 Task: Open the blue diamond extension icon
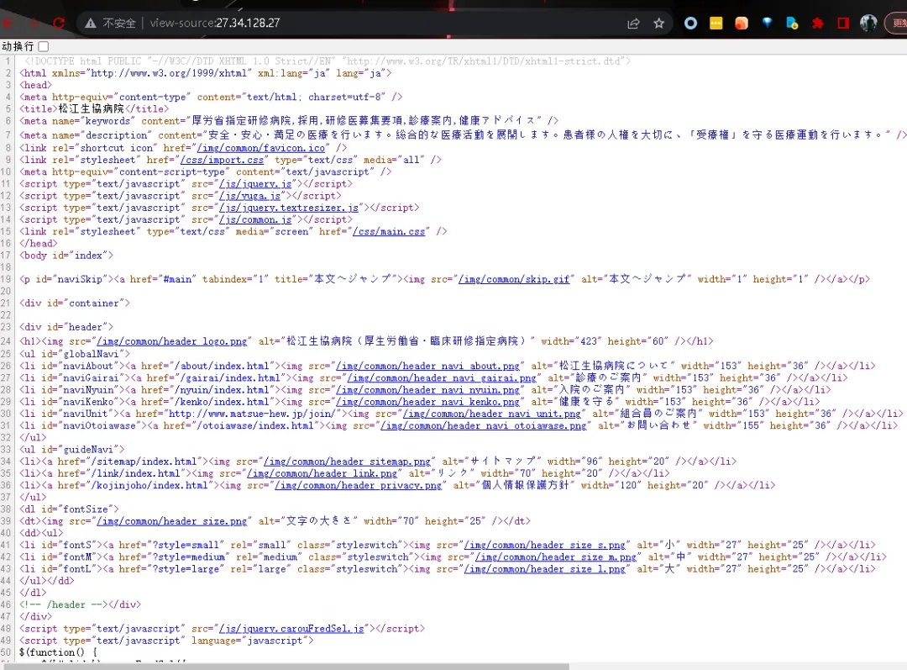click(x=767, y=24)
